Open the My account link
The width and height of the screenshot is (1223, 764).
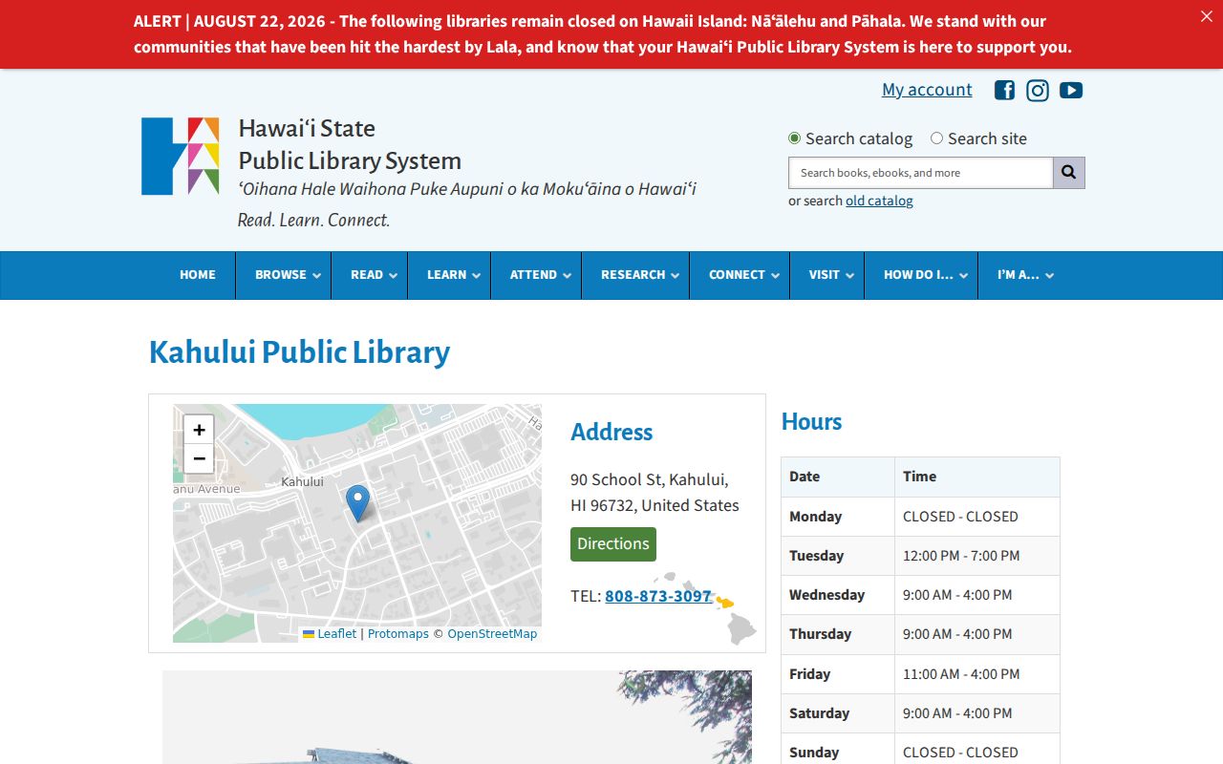[x=927, y=90]
